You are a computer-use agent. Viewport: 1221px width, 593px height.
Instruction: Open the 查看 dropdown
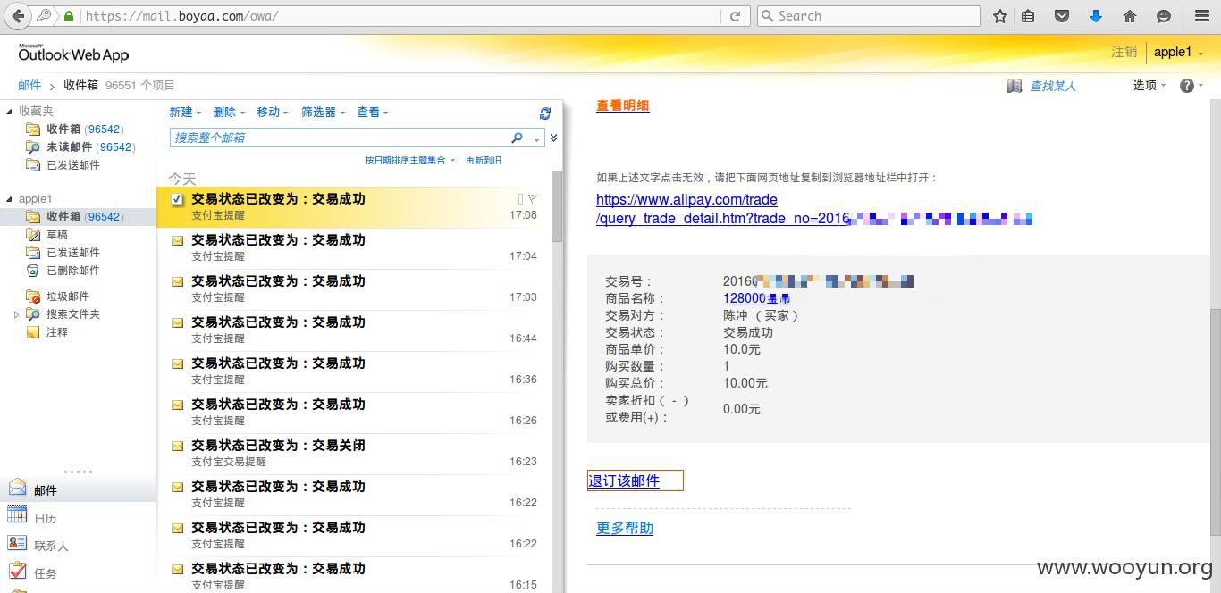pyautogui.click(x=374, y=112)
